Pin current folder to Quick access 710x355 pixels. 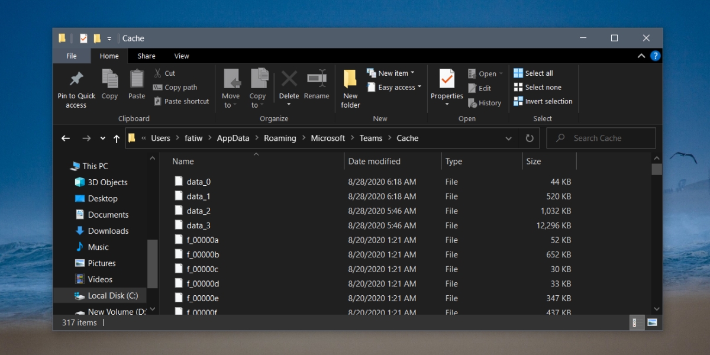[x=76, y=87]
